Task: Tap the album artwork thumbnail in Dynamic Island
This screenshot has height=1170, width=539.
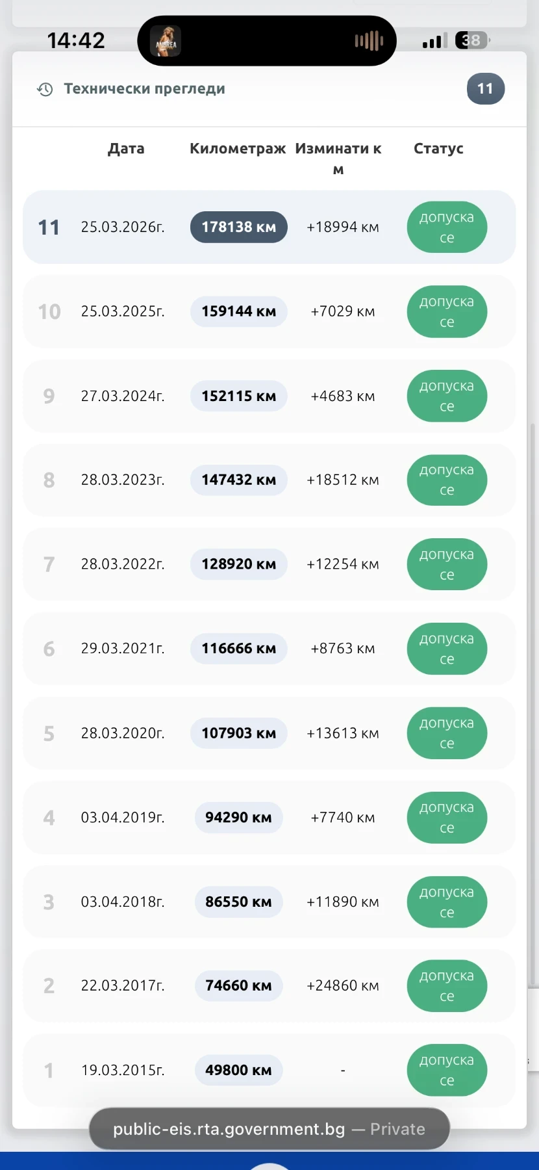Action: pos(166,42)
